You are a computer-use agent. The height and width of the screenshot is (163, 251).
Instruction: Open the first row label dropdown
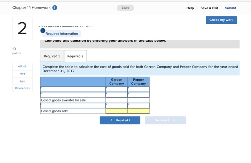[x=73, y=89]
